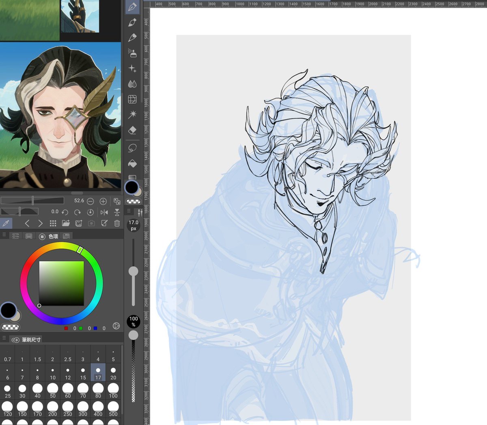Click the Sub View zoom value 52.6

pyautogui.click(x=79, y=201)
